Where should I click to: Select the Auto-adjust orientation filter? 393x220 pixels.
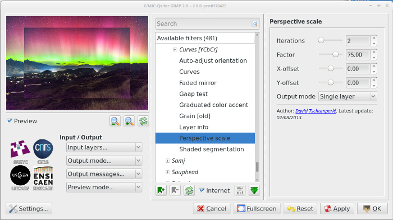coord(213,61)
